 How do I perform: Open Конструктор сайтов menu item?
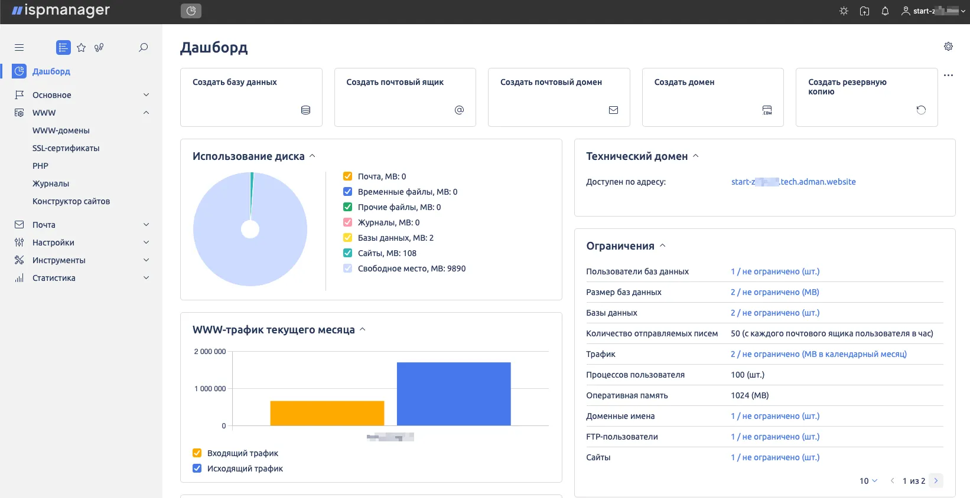71,201
